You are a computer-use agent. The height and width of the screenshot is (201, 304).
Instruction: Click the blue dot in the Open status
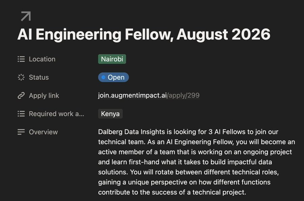pyautogui.click(x=103, y=77)
